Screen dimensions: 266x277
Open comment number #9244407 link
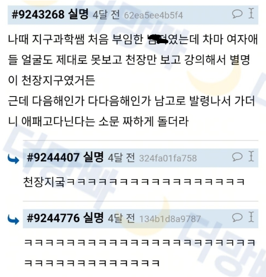pyautogui.click(x=53, y=157)
